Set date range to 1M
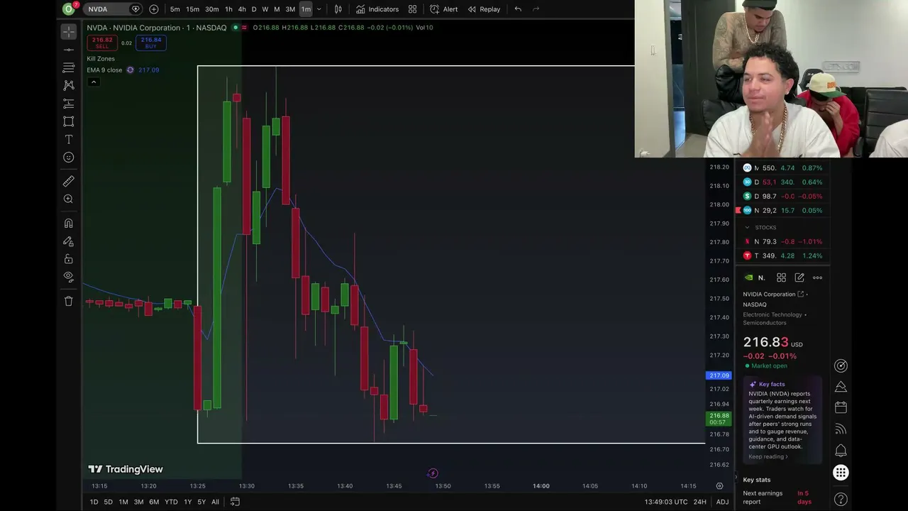908x511 pixels. pos(123,502)
